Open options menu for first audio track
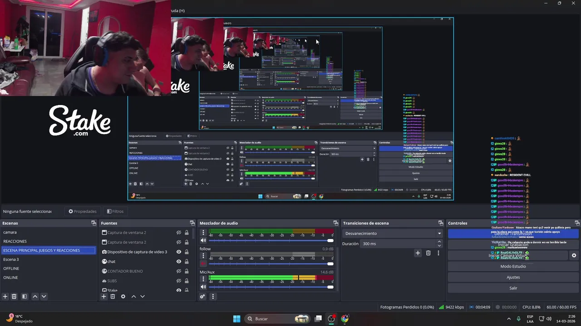This screenshot has width=581, height=326. (x=203, y=232)
